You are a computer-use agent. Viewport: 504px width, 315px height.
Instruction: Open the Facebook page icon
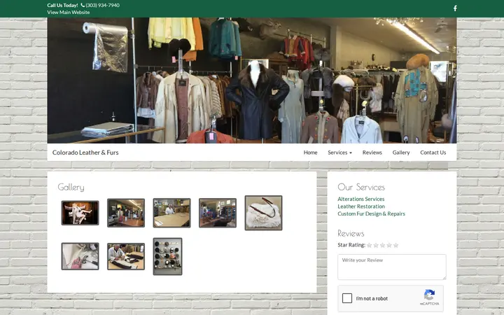tap(455, 8)
